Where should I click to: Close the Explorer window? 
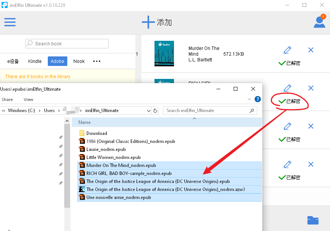coord(253,89)
